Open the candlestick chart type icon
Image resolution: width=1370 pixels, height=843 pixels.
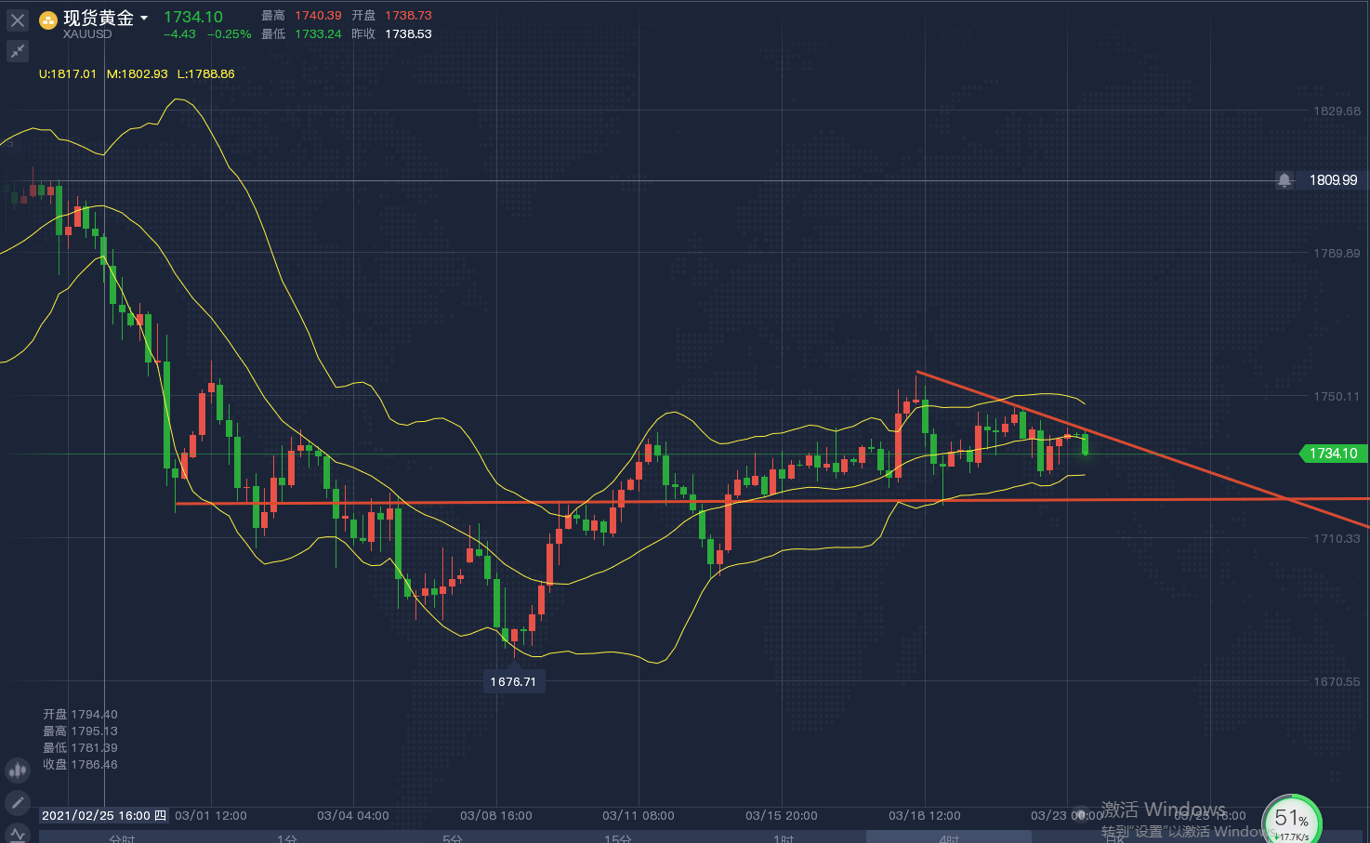[x=18, y=770]
